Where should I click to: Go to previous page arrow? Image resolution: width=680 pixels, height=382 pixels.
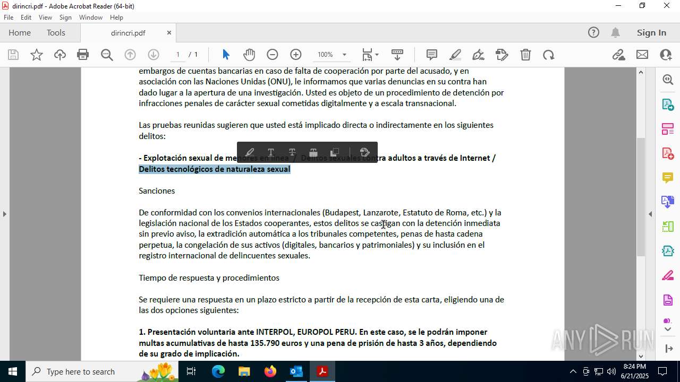130,55
